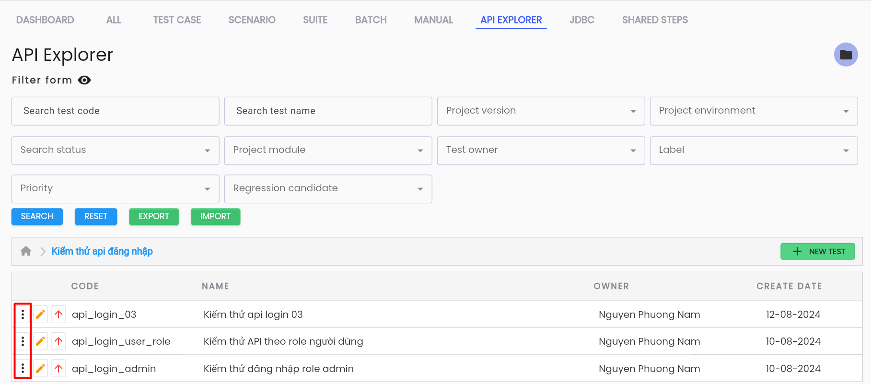The width and height of the screenshot is (871, 384).
Task: Edit api_login_03 with the pencil icon
Action: point(41,314)
